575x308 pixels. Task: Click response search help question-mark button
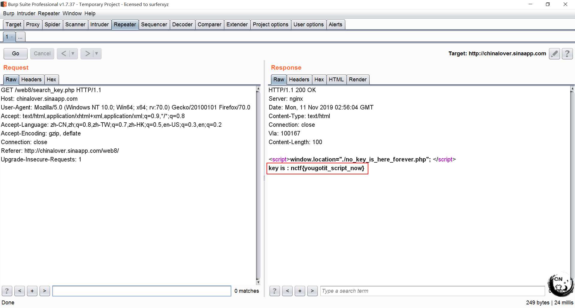[x=275, y=291]
